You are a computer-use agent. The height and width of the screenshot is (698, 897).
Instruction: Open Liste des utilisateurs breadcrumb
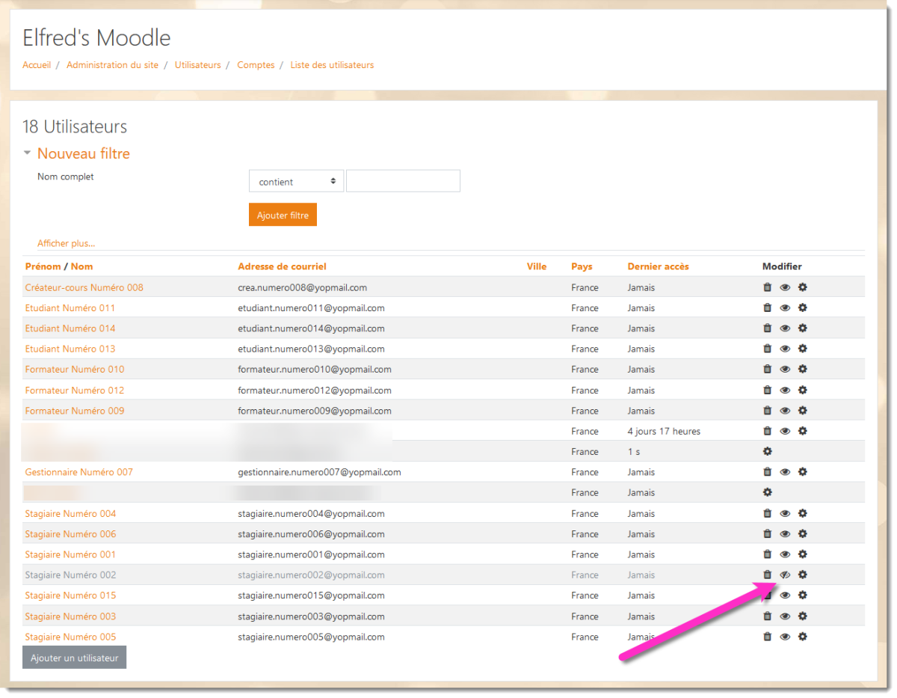point(332,65)
